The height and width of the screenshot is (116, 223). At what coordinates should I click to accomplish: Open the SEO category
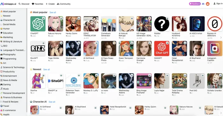click(4, 46)
